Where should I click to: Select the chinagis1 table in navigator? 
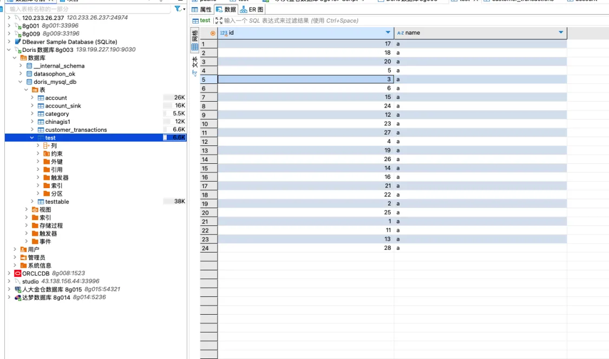point(58,122)
